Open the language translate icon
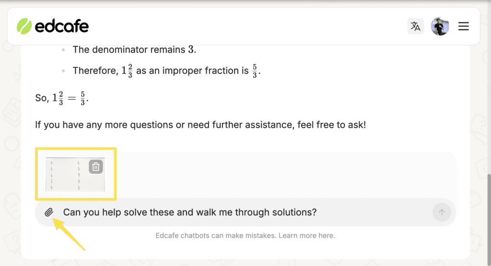Screen dimensions: 491x266 [416, 26]
